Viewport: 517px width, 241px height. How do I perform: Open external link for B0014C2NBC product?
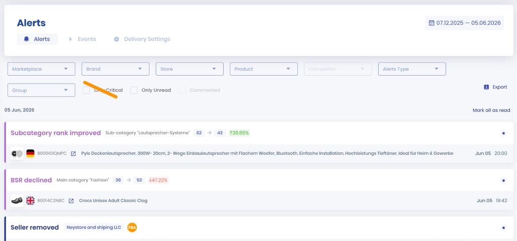pyautogui.click(x=71, y=201)
